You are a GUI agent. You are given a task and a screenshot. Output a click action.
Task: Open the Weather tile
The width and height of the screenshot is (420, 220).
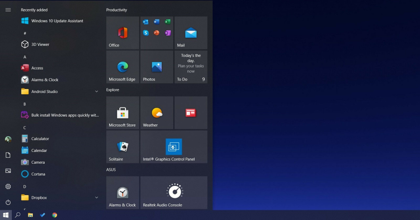(157, 113)
